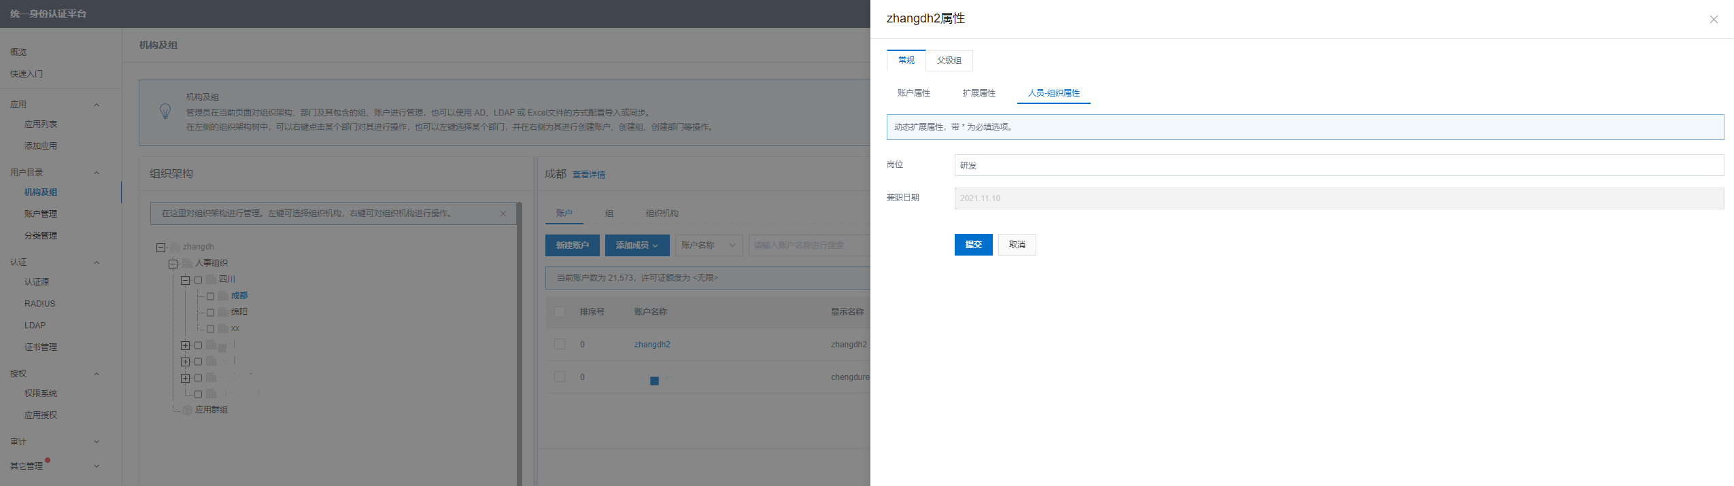This screenshot has width=1734, height=486.
Task: Click the building icon next to 四川
Action: 211,279
